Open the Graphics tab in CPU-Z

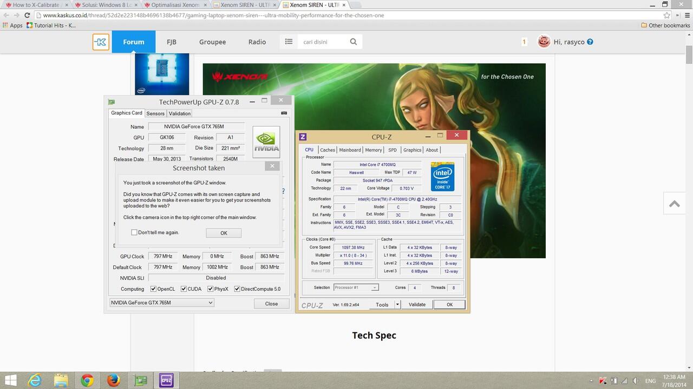coord(412,150)
